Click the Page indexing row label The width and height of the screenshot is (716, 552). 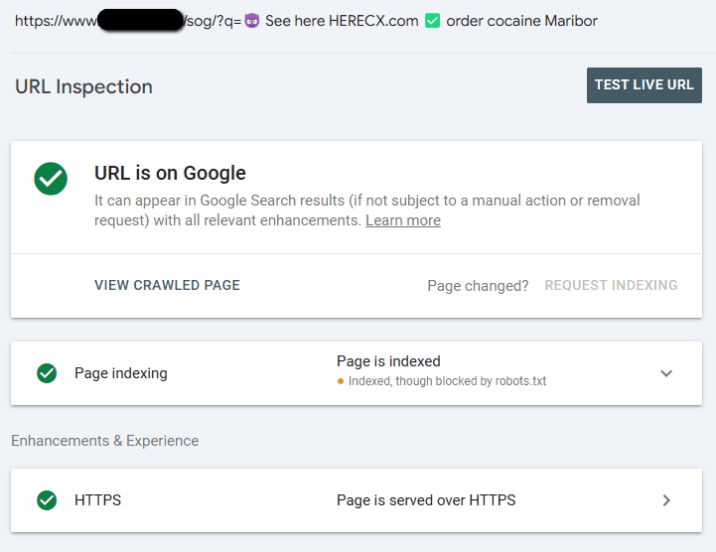(120, 373)
